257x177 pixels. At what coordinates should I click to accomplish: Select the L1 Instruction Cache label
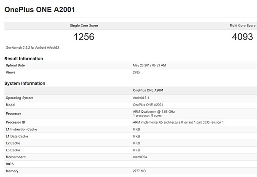click(x=21, y=129)
